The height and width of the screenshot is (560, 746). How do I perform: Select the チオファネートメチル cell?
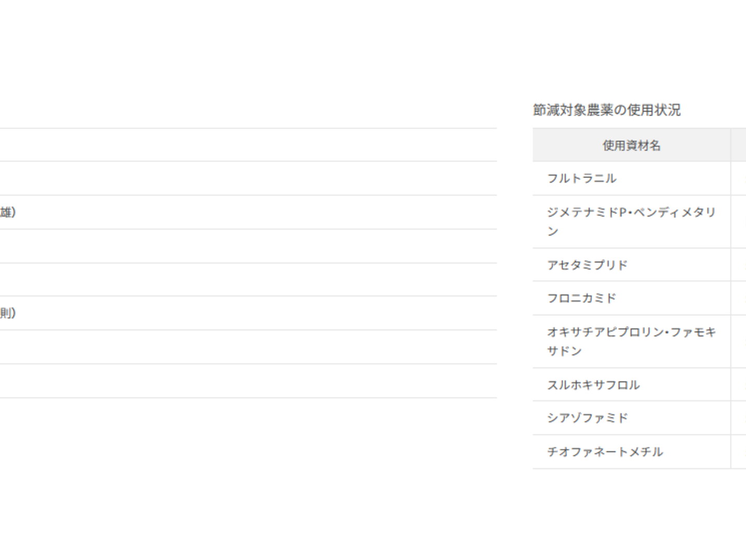[x=605, y=452]
